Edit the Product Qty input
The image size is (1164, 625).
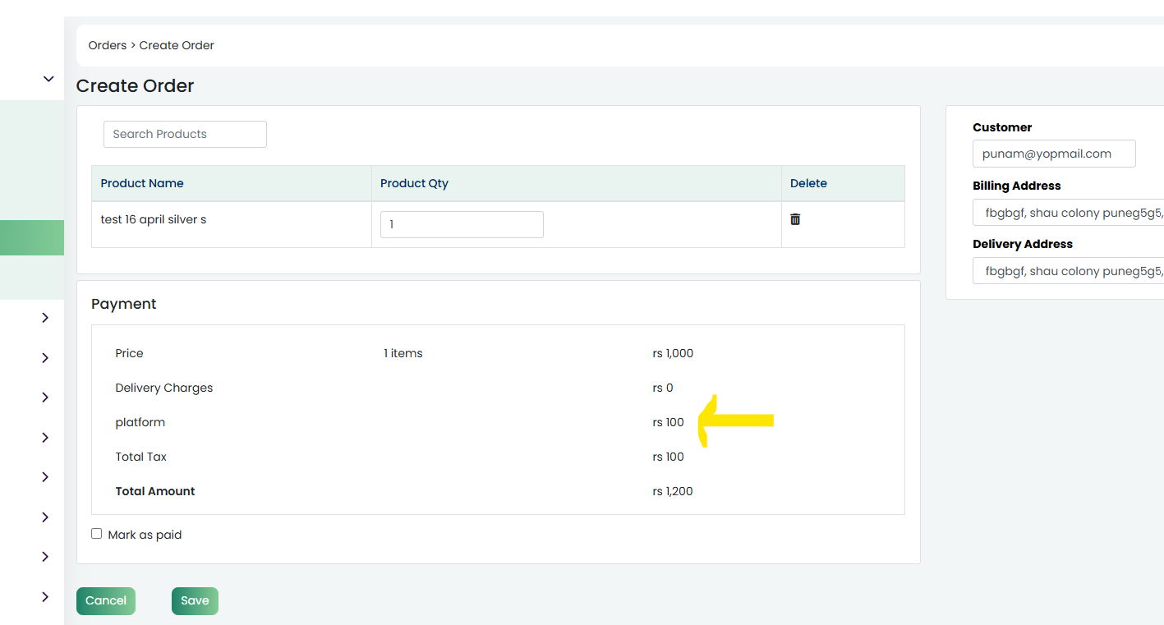pyautogui.click(x=462, y=224)
